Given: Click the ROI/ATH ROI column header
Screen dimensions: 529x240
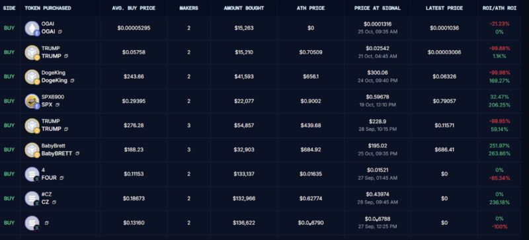Looking at the screenshot, I should coord(499,8).
